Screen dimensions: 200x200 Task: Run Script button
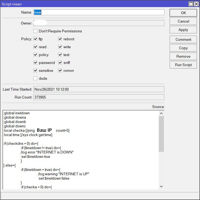(x=183, y=65)
